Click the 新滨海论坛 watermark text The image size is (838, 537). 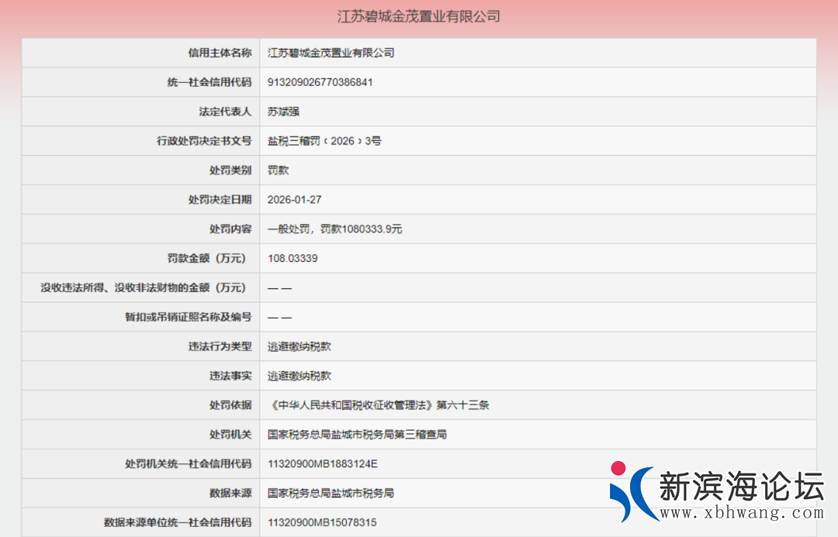(x=740, y=486)
